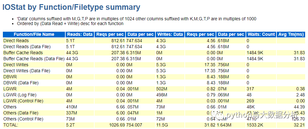This screenshot has width=308, height=129.
Task: Click the LGWR (Log File) row label
Action: (x=20, y=95)
